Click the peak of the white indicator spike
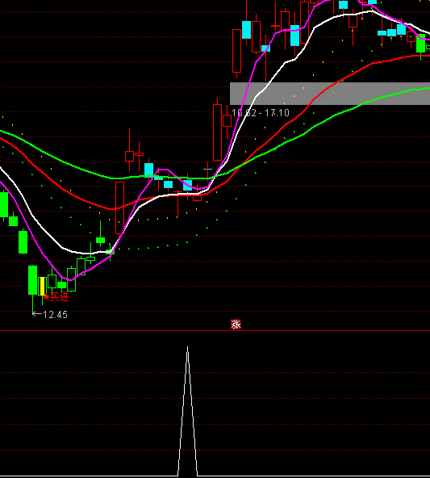The width and height of the screenshot is (430, 478). [188, 347]
